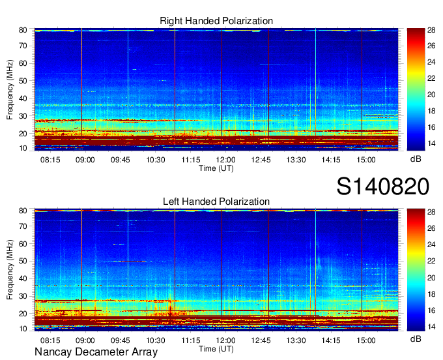The image size is (443, 360).
Task: Click the 09:00 tick on Right Handed time axis
Action: coord(85,160)
